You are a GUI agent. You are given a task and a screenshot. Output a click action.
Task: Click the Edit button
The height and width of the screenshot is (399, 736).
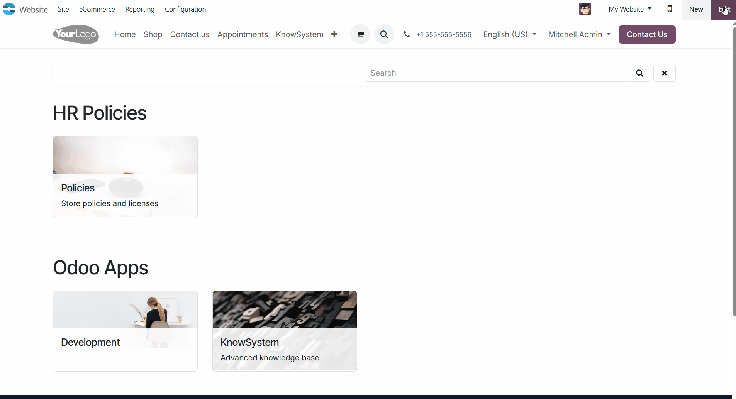pos(724,9)
